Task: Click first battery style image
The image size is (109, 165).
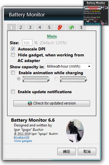Action: click(x=36, y=79)
